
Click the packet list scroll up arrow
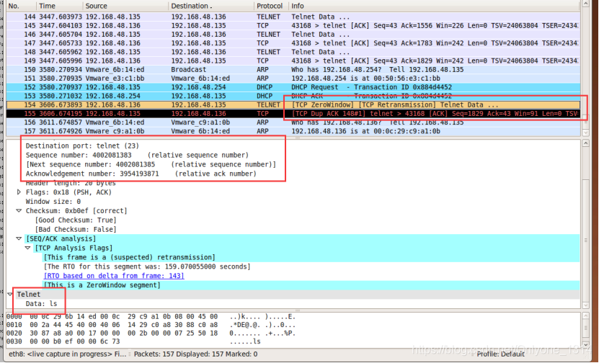(586, 4)
